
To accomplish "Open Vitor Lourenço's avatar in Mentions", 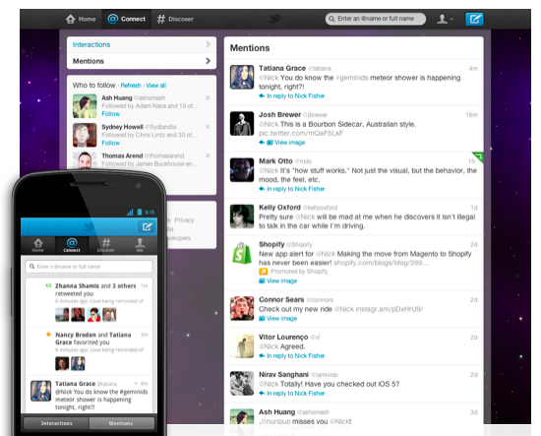I will point(242,345).
